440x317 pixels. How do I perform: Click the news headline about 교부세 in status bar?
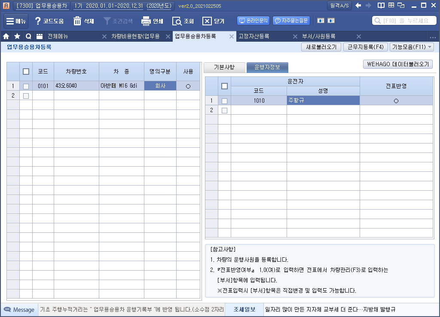coord(330,309)
